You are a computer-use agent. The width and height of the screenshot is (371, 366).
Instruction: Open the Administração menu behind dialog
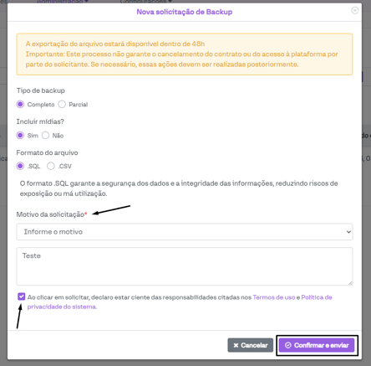pos(63,2)
